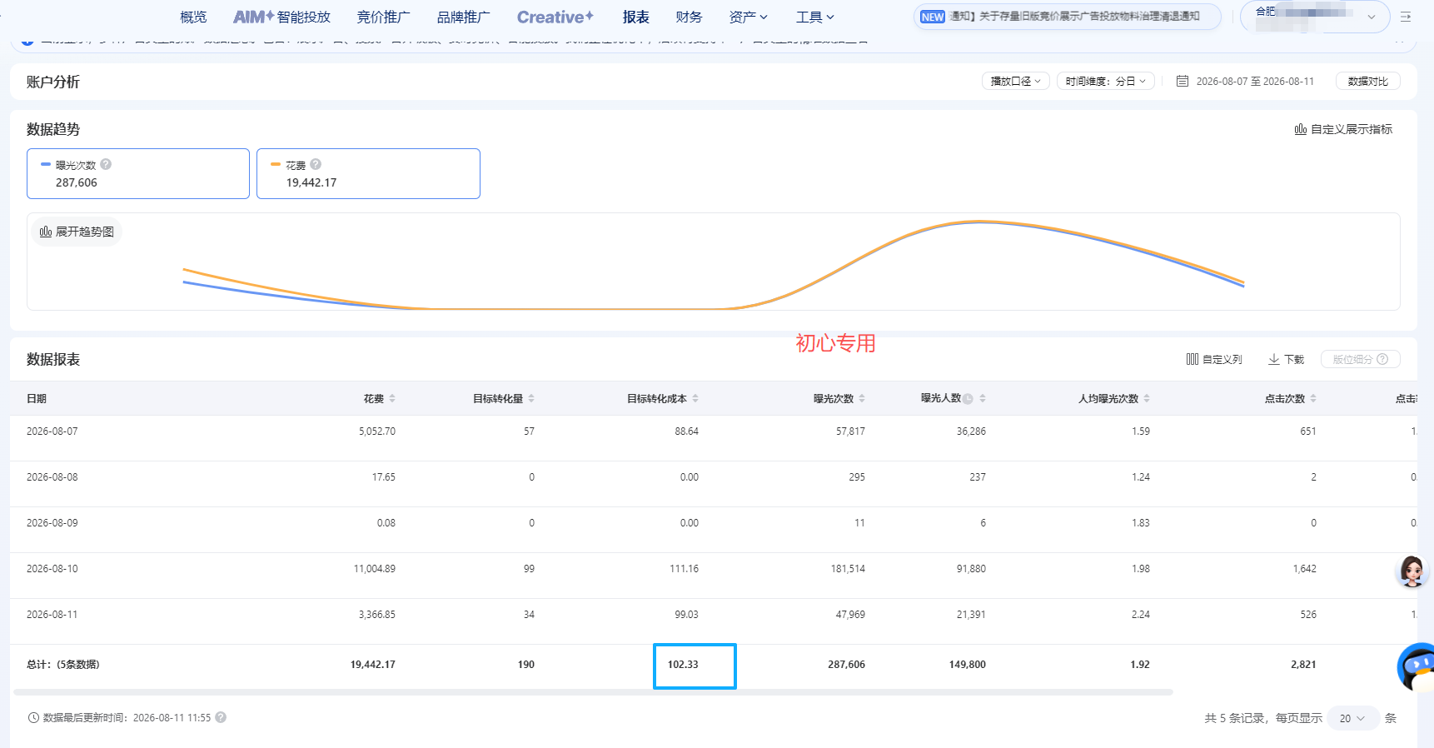Screen dimensions: 1434x748
Task: Select the 花费 metric card
Action: tap(368, 173)
